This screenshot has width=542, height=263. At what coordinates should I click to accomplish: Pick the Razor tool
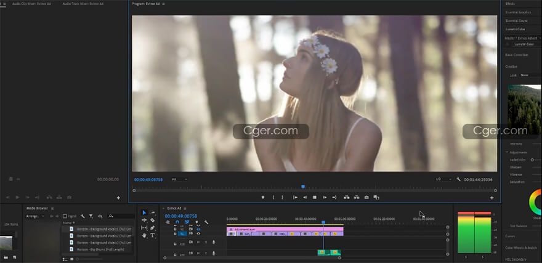click(x=153, y=220)
